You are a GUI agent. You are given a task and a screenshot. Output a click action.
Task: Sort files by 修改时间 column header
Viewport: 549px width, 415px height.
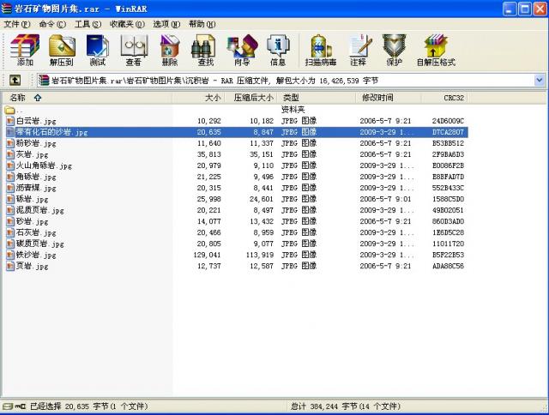[x=377, y=98]
